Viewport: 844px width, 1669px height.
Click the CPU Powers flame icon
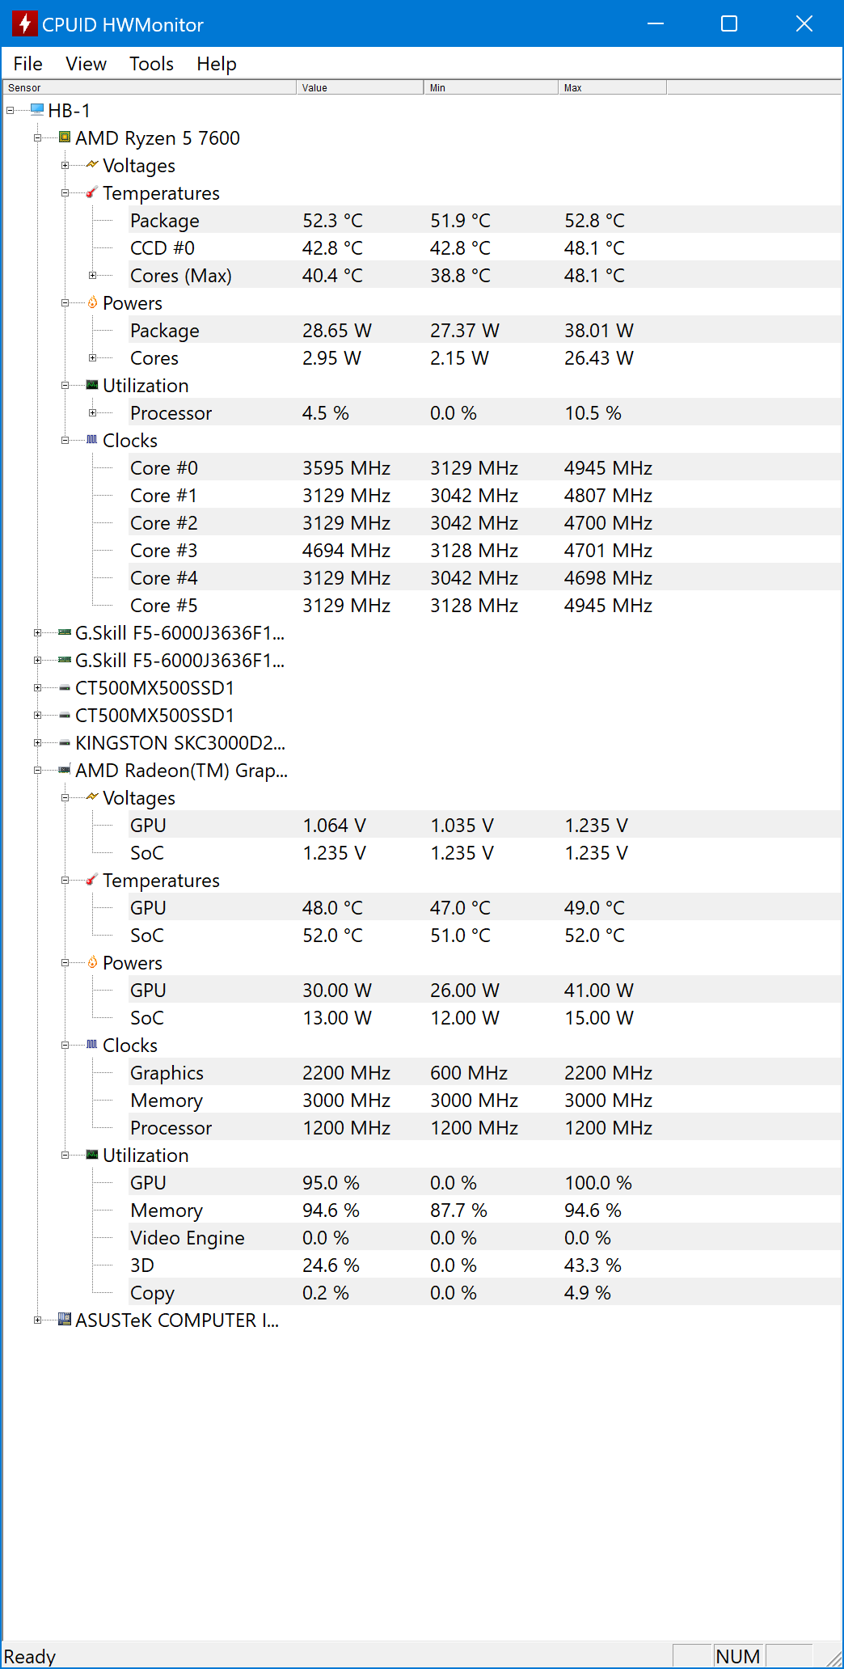coord(92,302)
